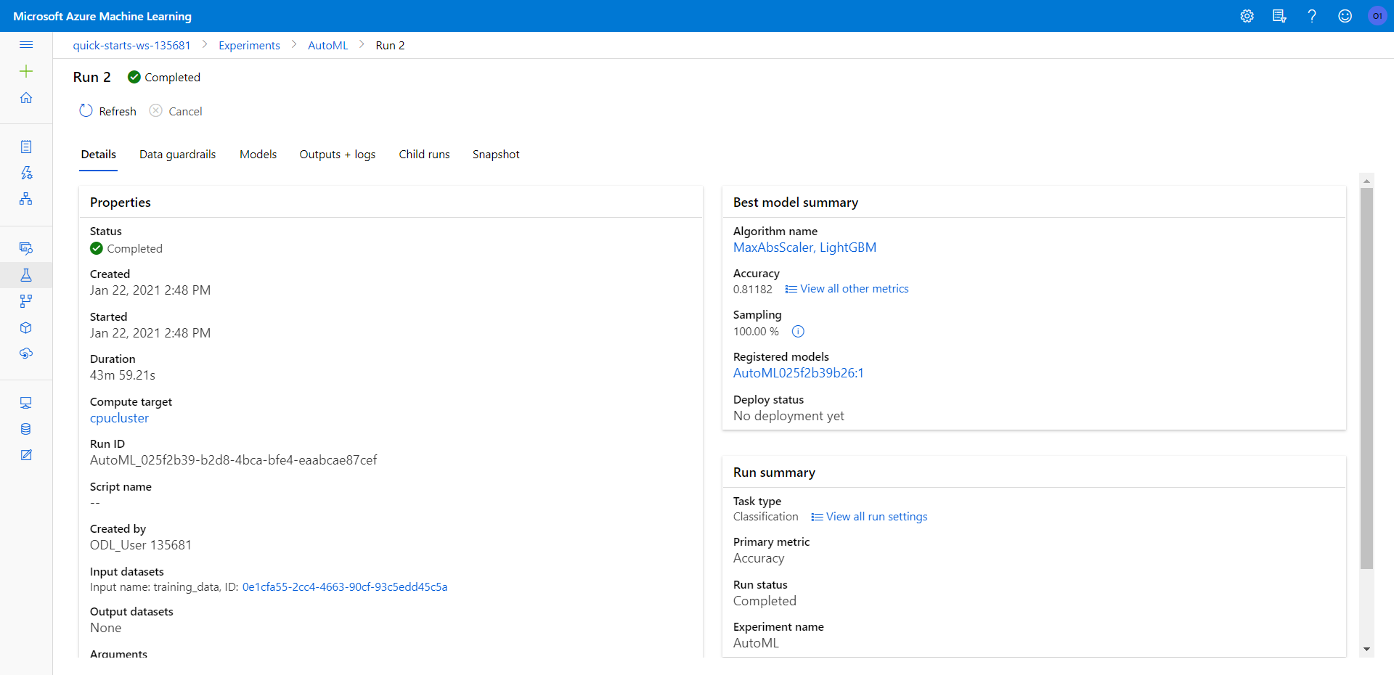Click View all run settings
The width and height of the screenshot is (1394, 675).
point(869,517)
